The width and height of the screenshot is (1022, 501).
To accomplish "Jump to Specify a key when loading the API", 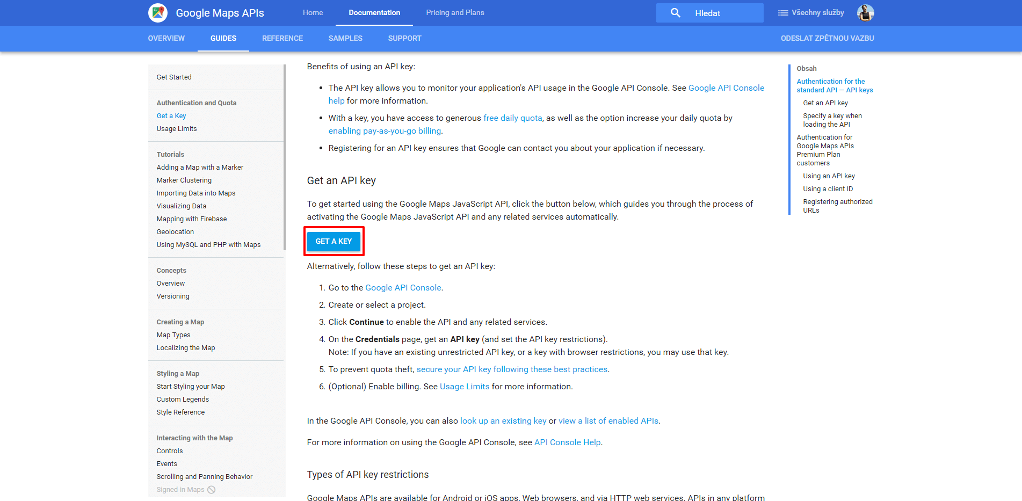I will pos(832,120).
